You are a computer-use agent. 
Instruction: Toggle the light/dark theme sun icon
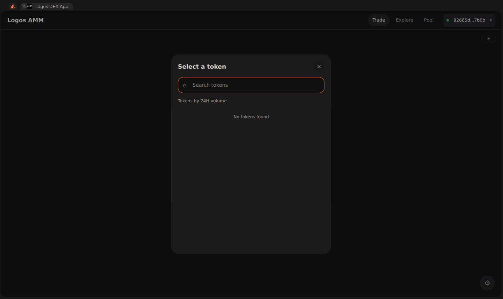(x=489, y=39)
